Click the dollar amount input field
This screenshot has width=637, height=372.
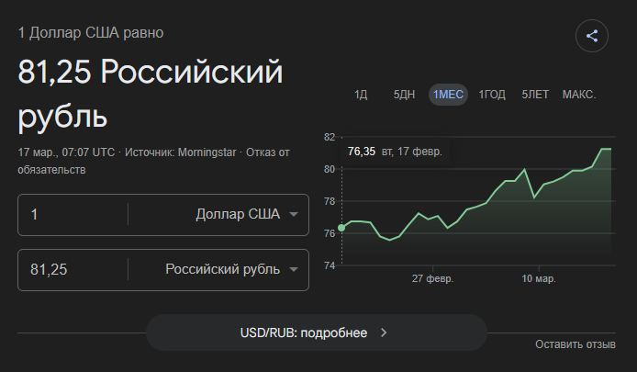pyautogui.click(x=73, y=215)
